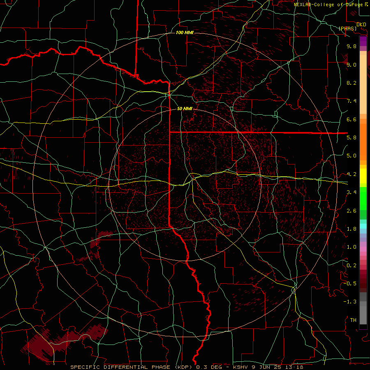Click the small arrow icon after DuPage
The width and height of the screenshot is (370, 370).
coord(366,4)
